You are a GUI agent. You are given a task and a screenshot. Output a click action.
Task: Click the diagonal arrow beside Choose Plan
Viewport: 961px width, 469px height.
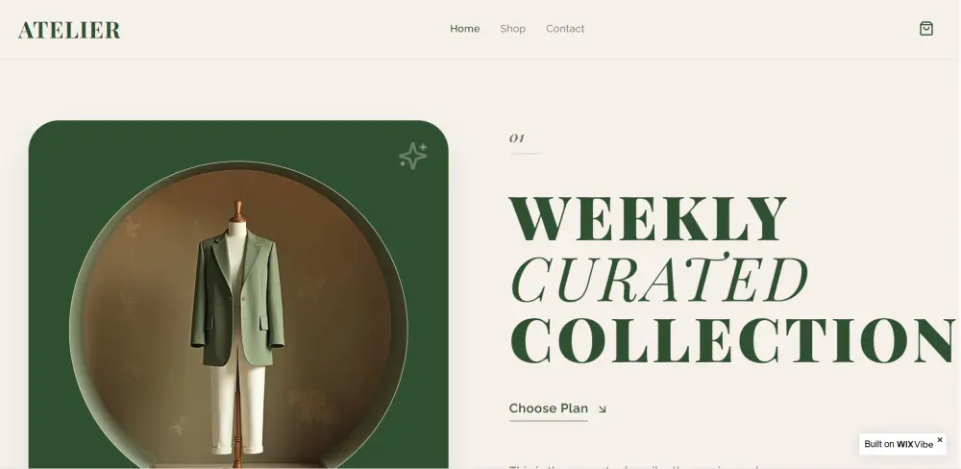click(x=602, y=408)
